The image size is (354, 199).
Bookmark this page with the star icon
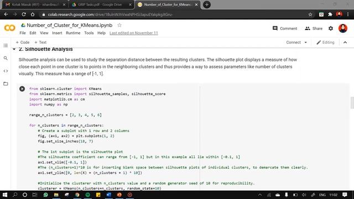[310, 14]
